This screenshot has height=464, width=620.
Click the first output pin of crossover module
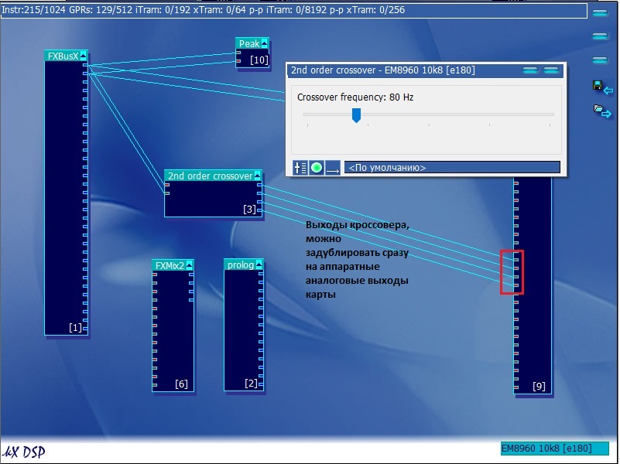click(x=259, y=185)
